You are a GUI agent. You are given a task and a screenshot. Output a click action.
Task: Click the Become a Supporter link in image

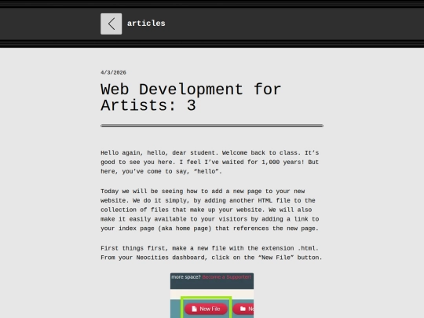[227, 277]
